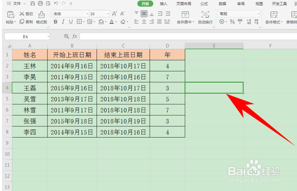Align text right horizontally
This screenshot has width=297, height=191.
click(152, 22)
